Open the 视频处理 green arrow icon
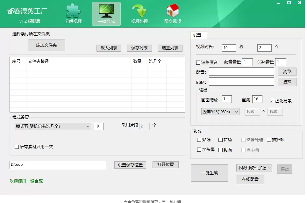Viewport: 307px width, 203px height. [x=139, y=14]
